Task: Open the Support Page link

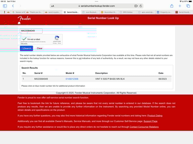Action: click(x=151, y=121)
